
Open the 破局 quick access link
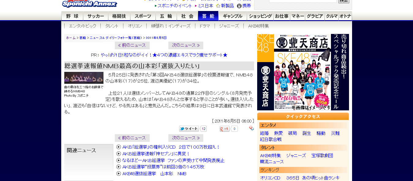coord(293,133)
